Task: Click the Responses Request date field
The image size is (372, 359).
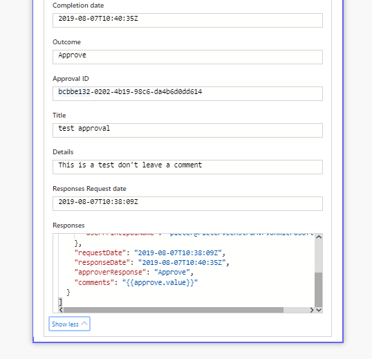Action: [187, 203]
